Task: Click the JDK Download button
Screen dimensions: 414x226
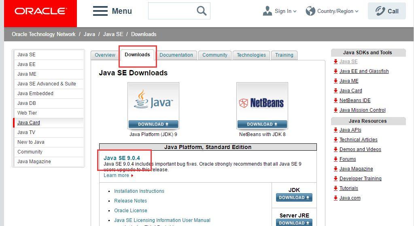Action: tap(294, 198)
